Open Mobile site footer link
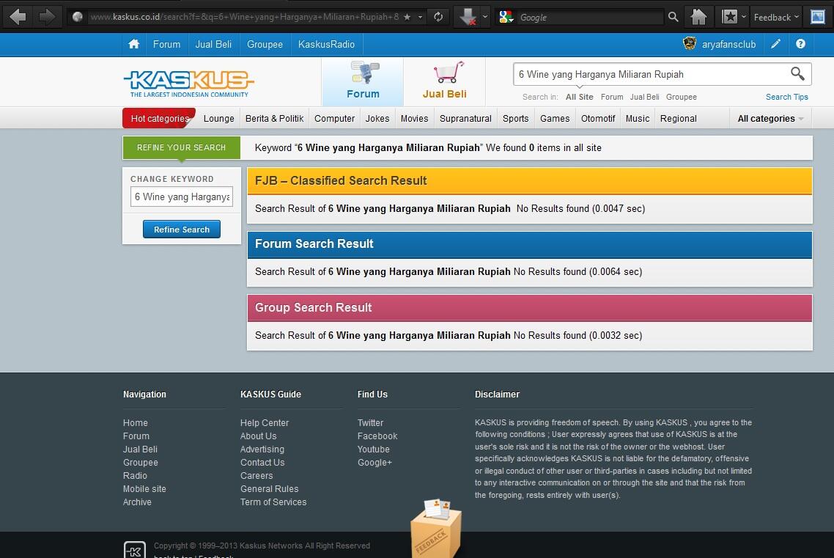Viewport: 834px width, 558px height. 144,489
